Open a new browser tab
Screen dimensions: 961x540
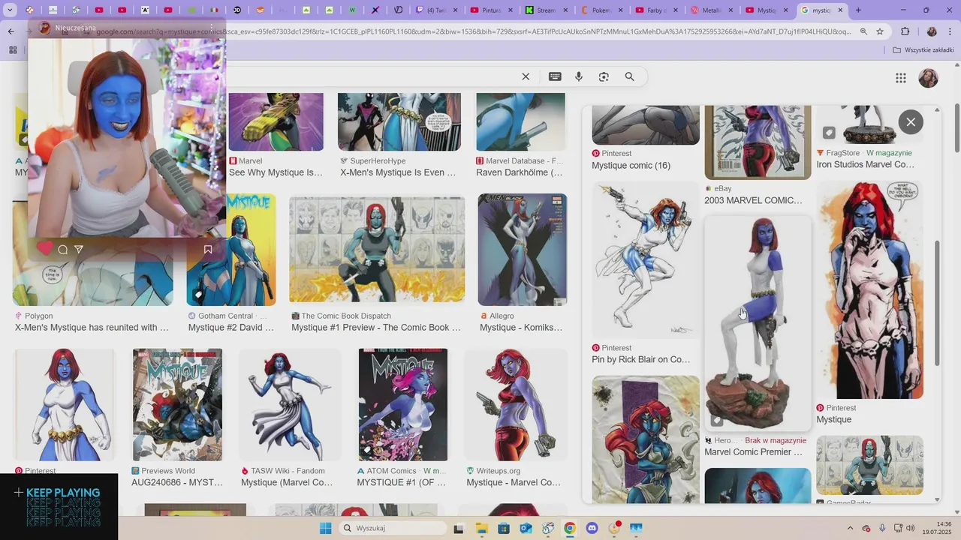(858, 10)
